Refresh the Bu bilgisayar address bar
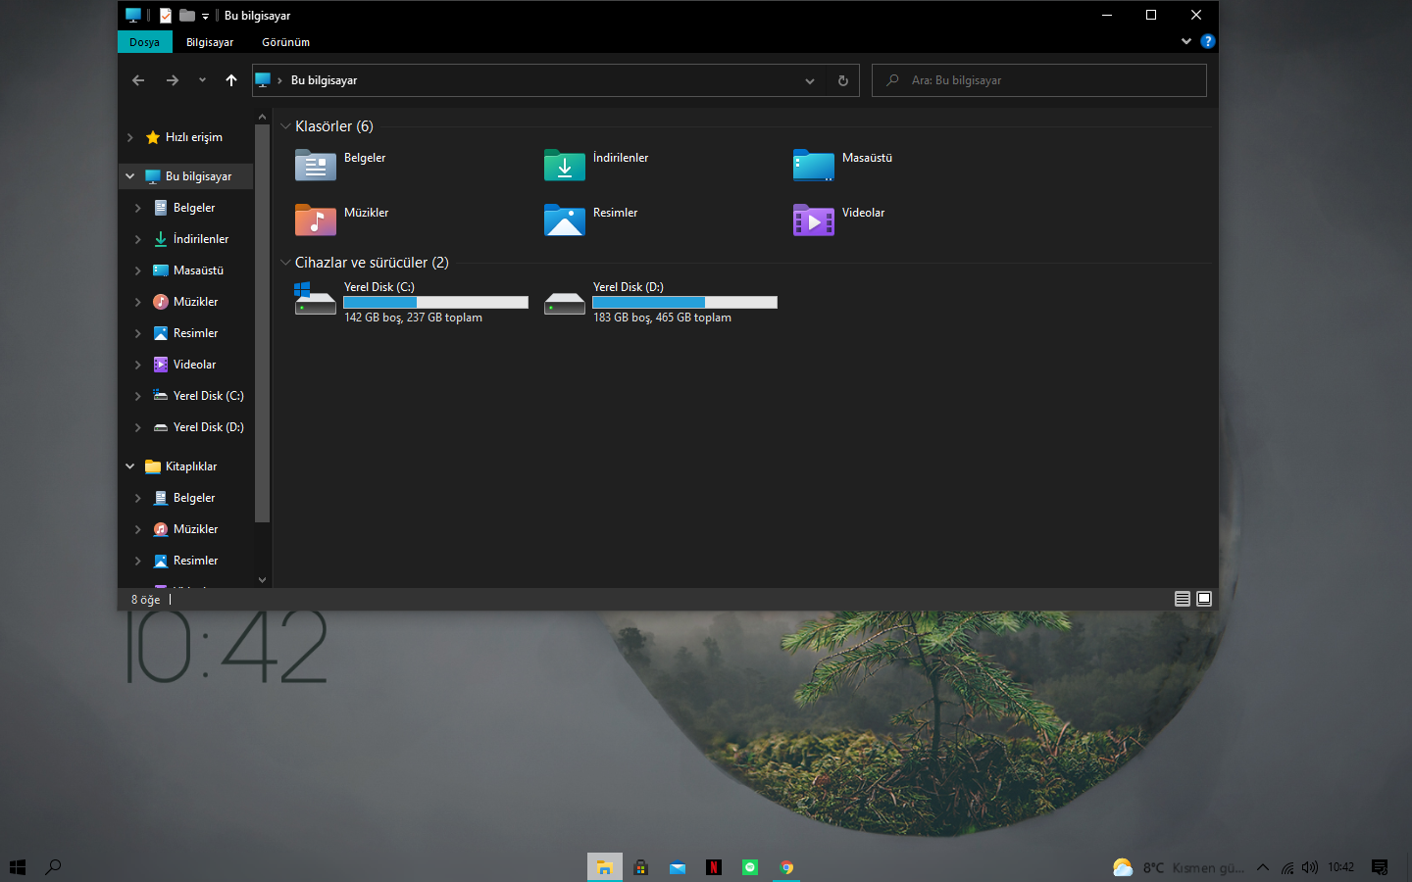 point(843,80)
